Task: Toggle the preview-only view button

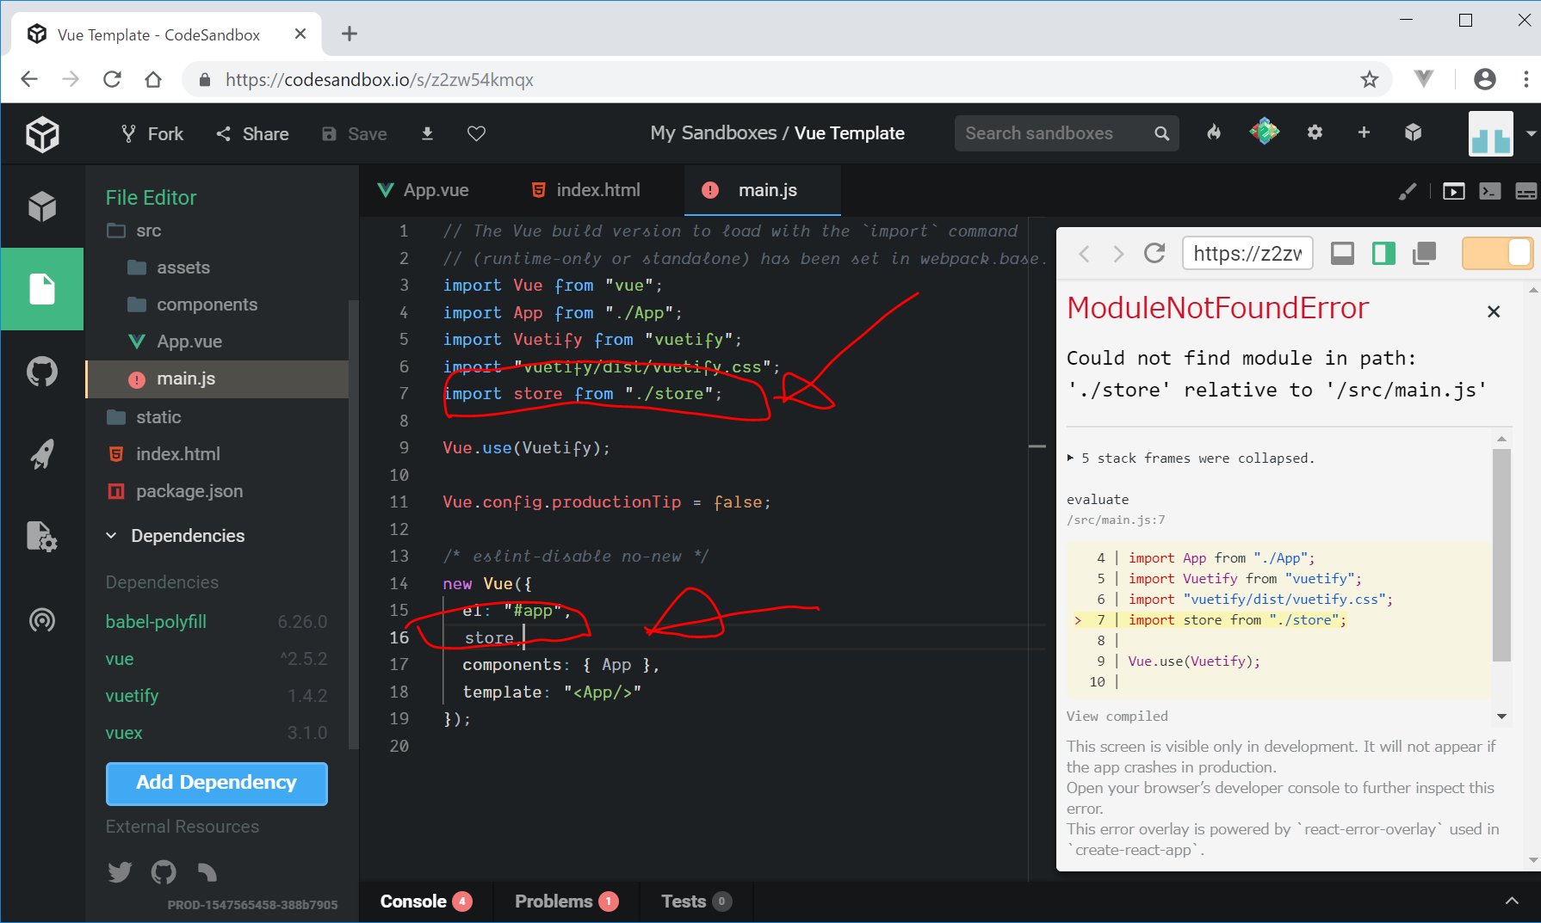Action: [x=1342, y=254]
